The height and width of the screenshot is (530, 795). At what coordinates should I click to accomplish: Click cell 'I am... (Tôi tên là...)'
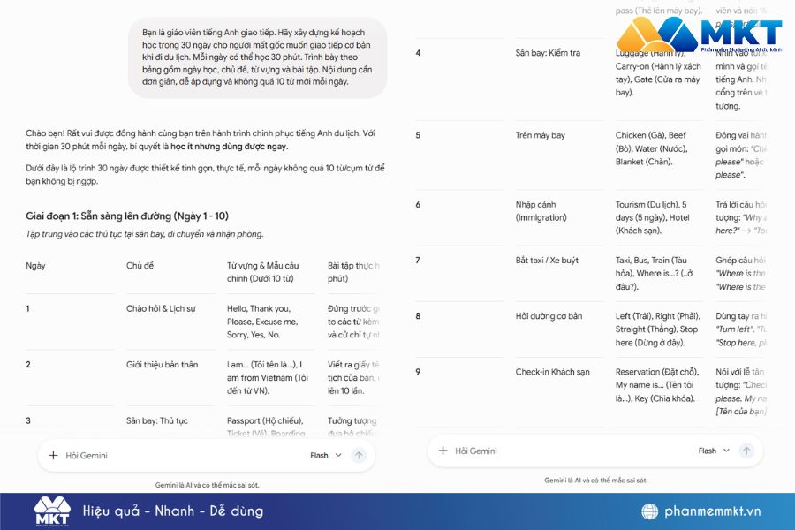[x=267, y=377]
